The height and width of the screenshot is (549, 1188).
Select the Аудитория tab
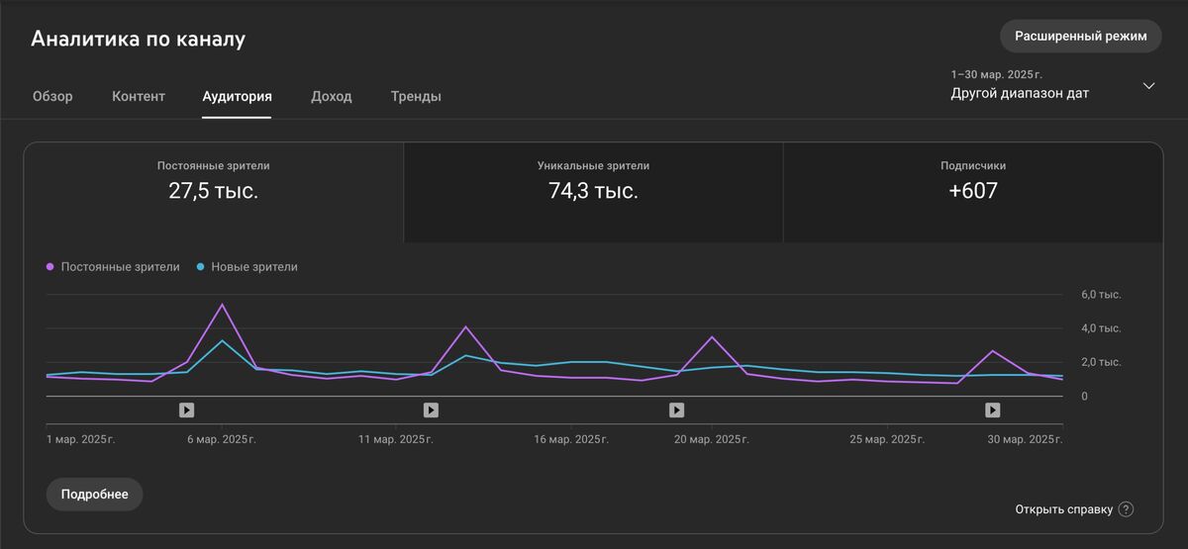[x=237, y=97]
